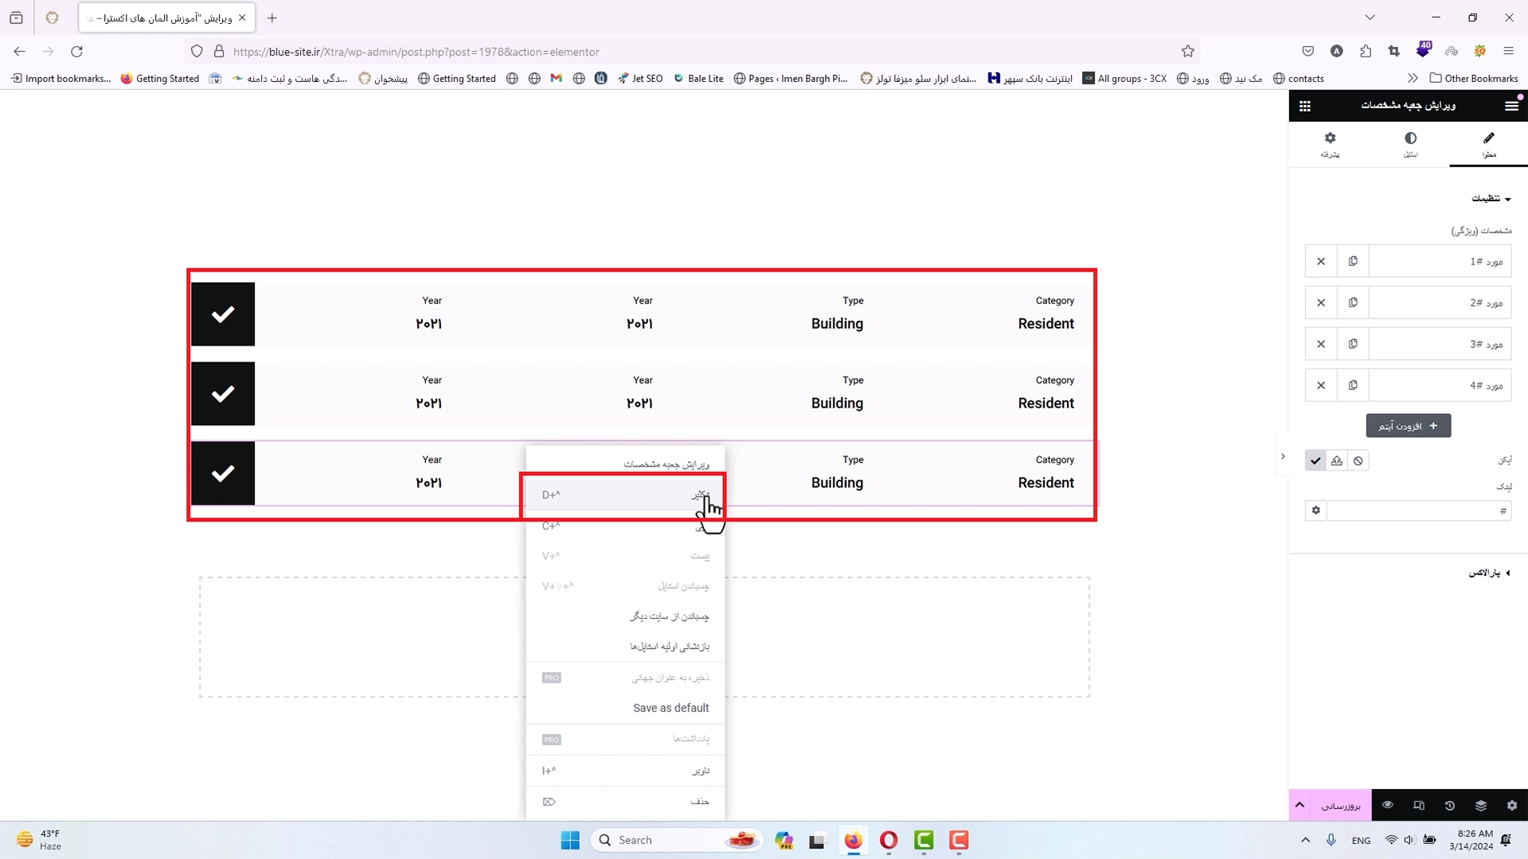Image resolution: width=1528 pixels, height=859 pixels.
Task: Open the Jet SEO bookmark
Action: pos(640,78)
